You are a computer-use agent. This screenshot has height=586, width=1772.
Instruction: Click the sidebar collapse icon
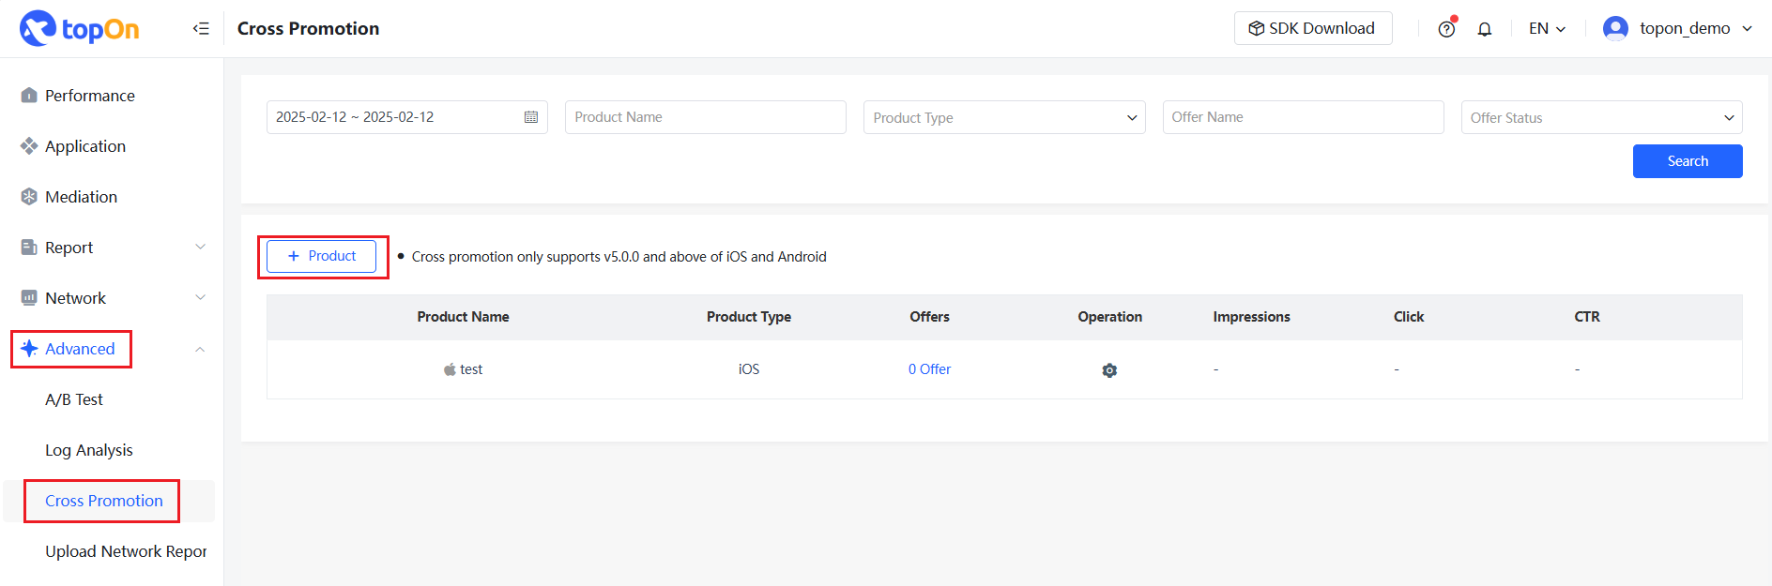pos(201,28)
